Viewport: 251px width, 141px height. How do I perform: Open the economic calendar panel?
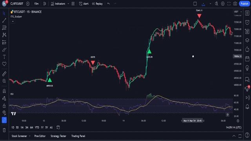[247, 59]
